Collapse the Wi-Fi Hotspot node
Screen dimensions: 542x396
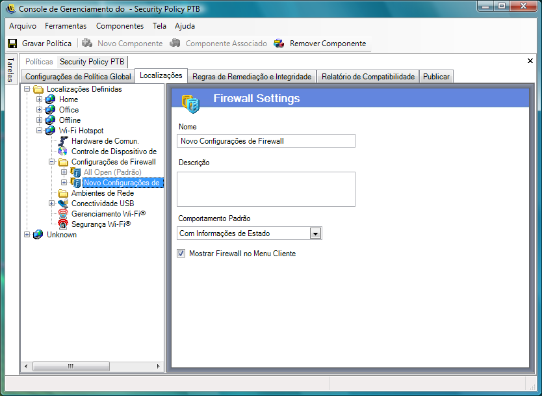[40, 131]
